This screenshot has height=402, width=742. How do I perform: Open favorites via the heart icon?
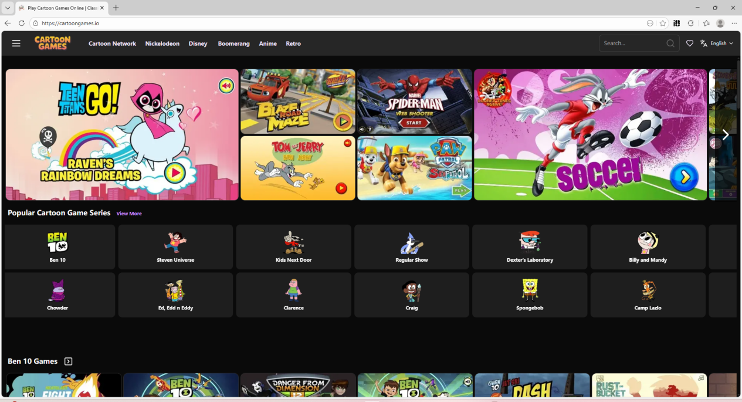[690, 43]
